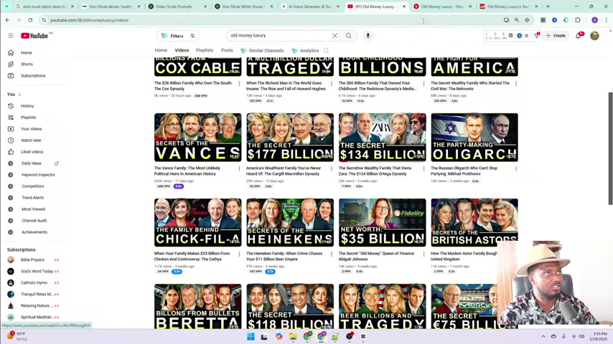Open the account avatar menu
The width and height of the screenshot is (613, 344).
point(594,36)
